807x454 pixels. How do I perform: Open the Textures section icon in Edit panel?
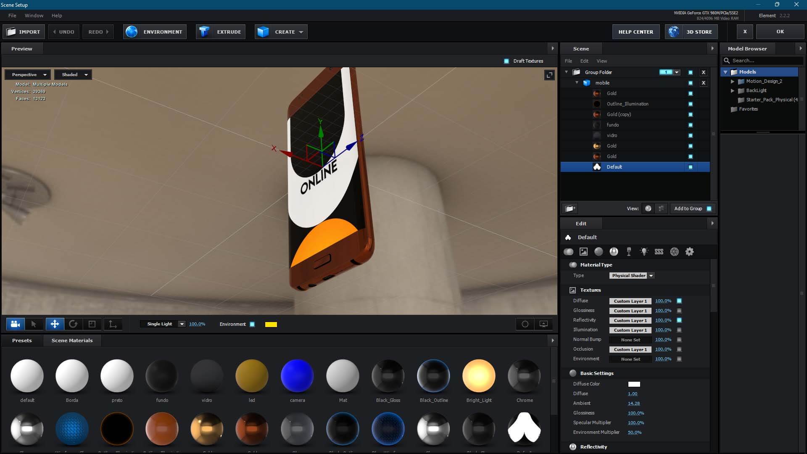click(x=583, y=252)
